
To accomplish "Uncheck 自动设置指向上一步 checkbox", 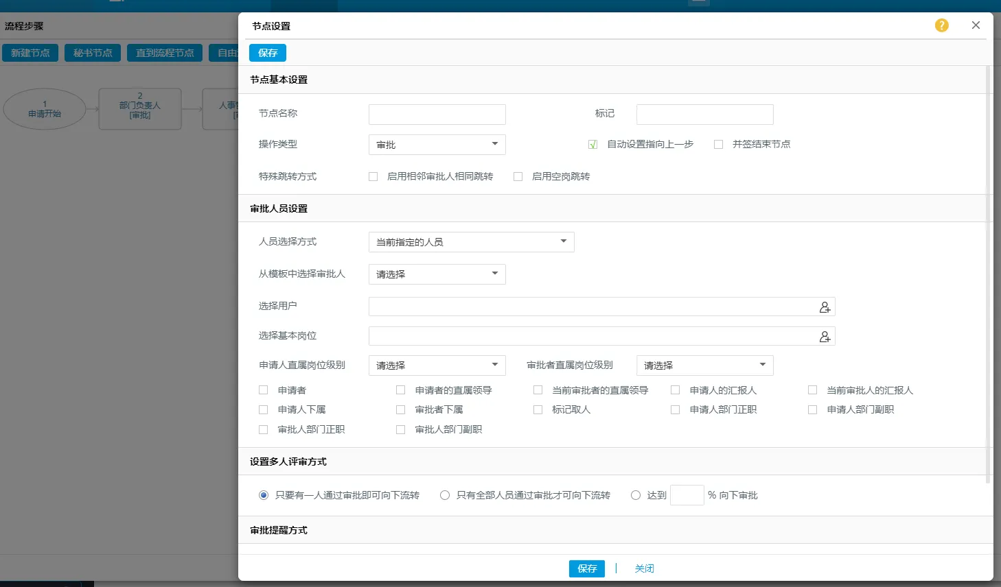I will coord(592,145).
